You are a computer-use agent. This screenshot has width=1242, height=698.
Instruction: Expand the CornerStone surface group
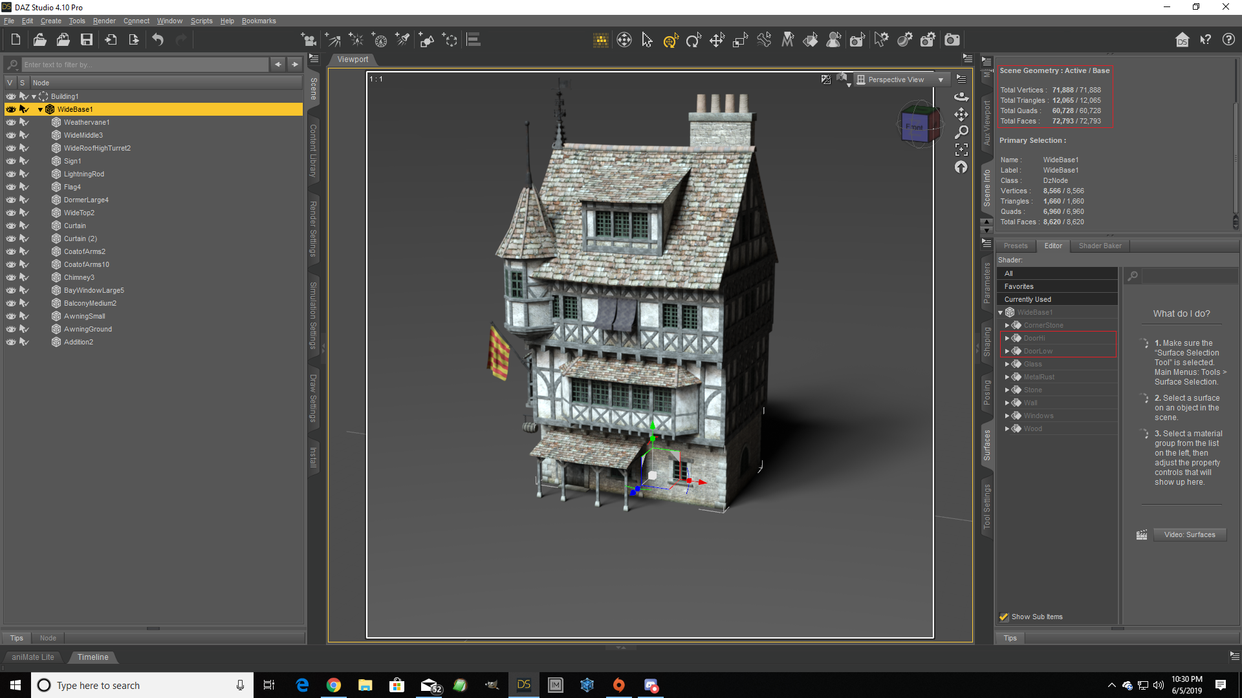point(1007,325)
